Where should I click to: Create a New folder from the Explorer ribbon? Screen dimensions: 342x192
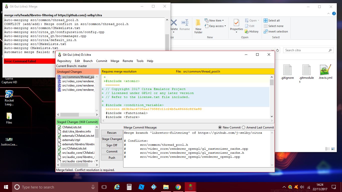click(198, 26)
